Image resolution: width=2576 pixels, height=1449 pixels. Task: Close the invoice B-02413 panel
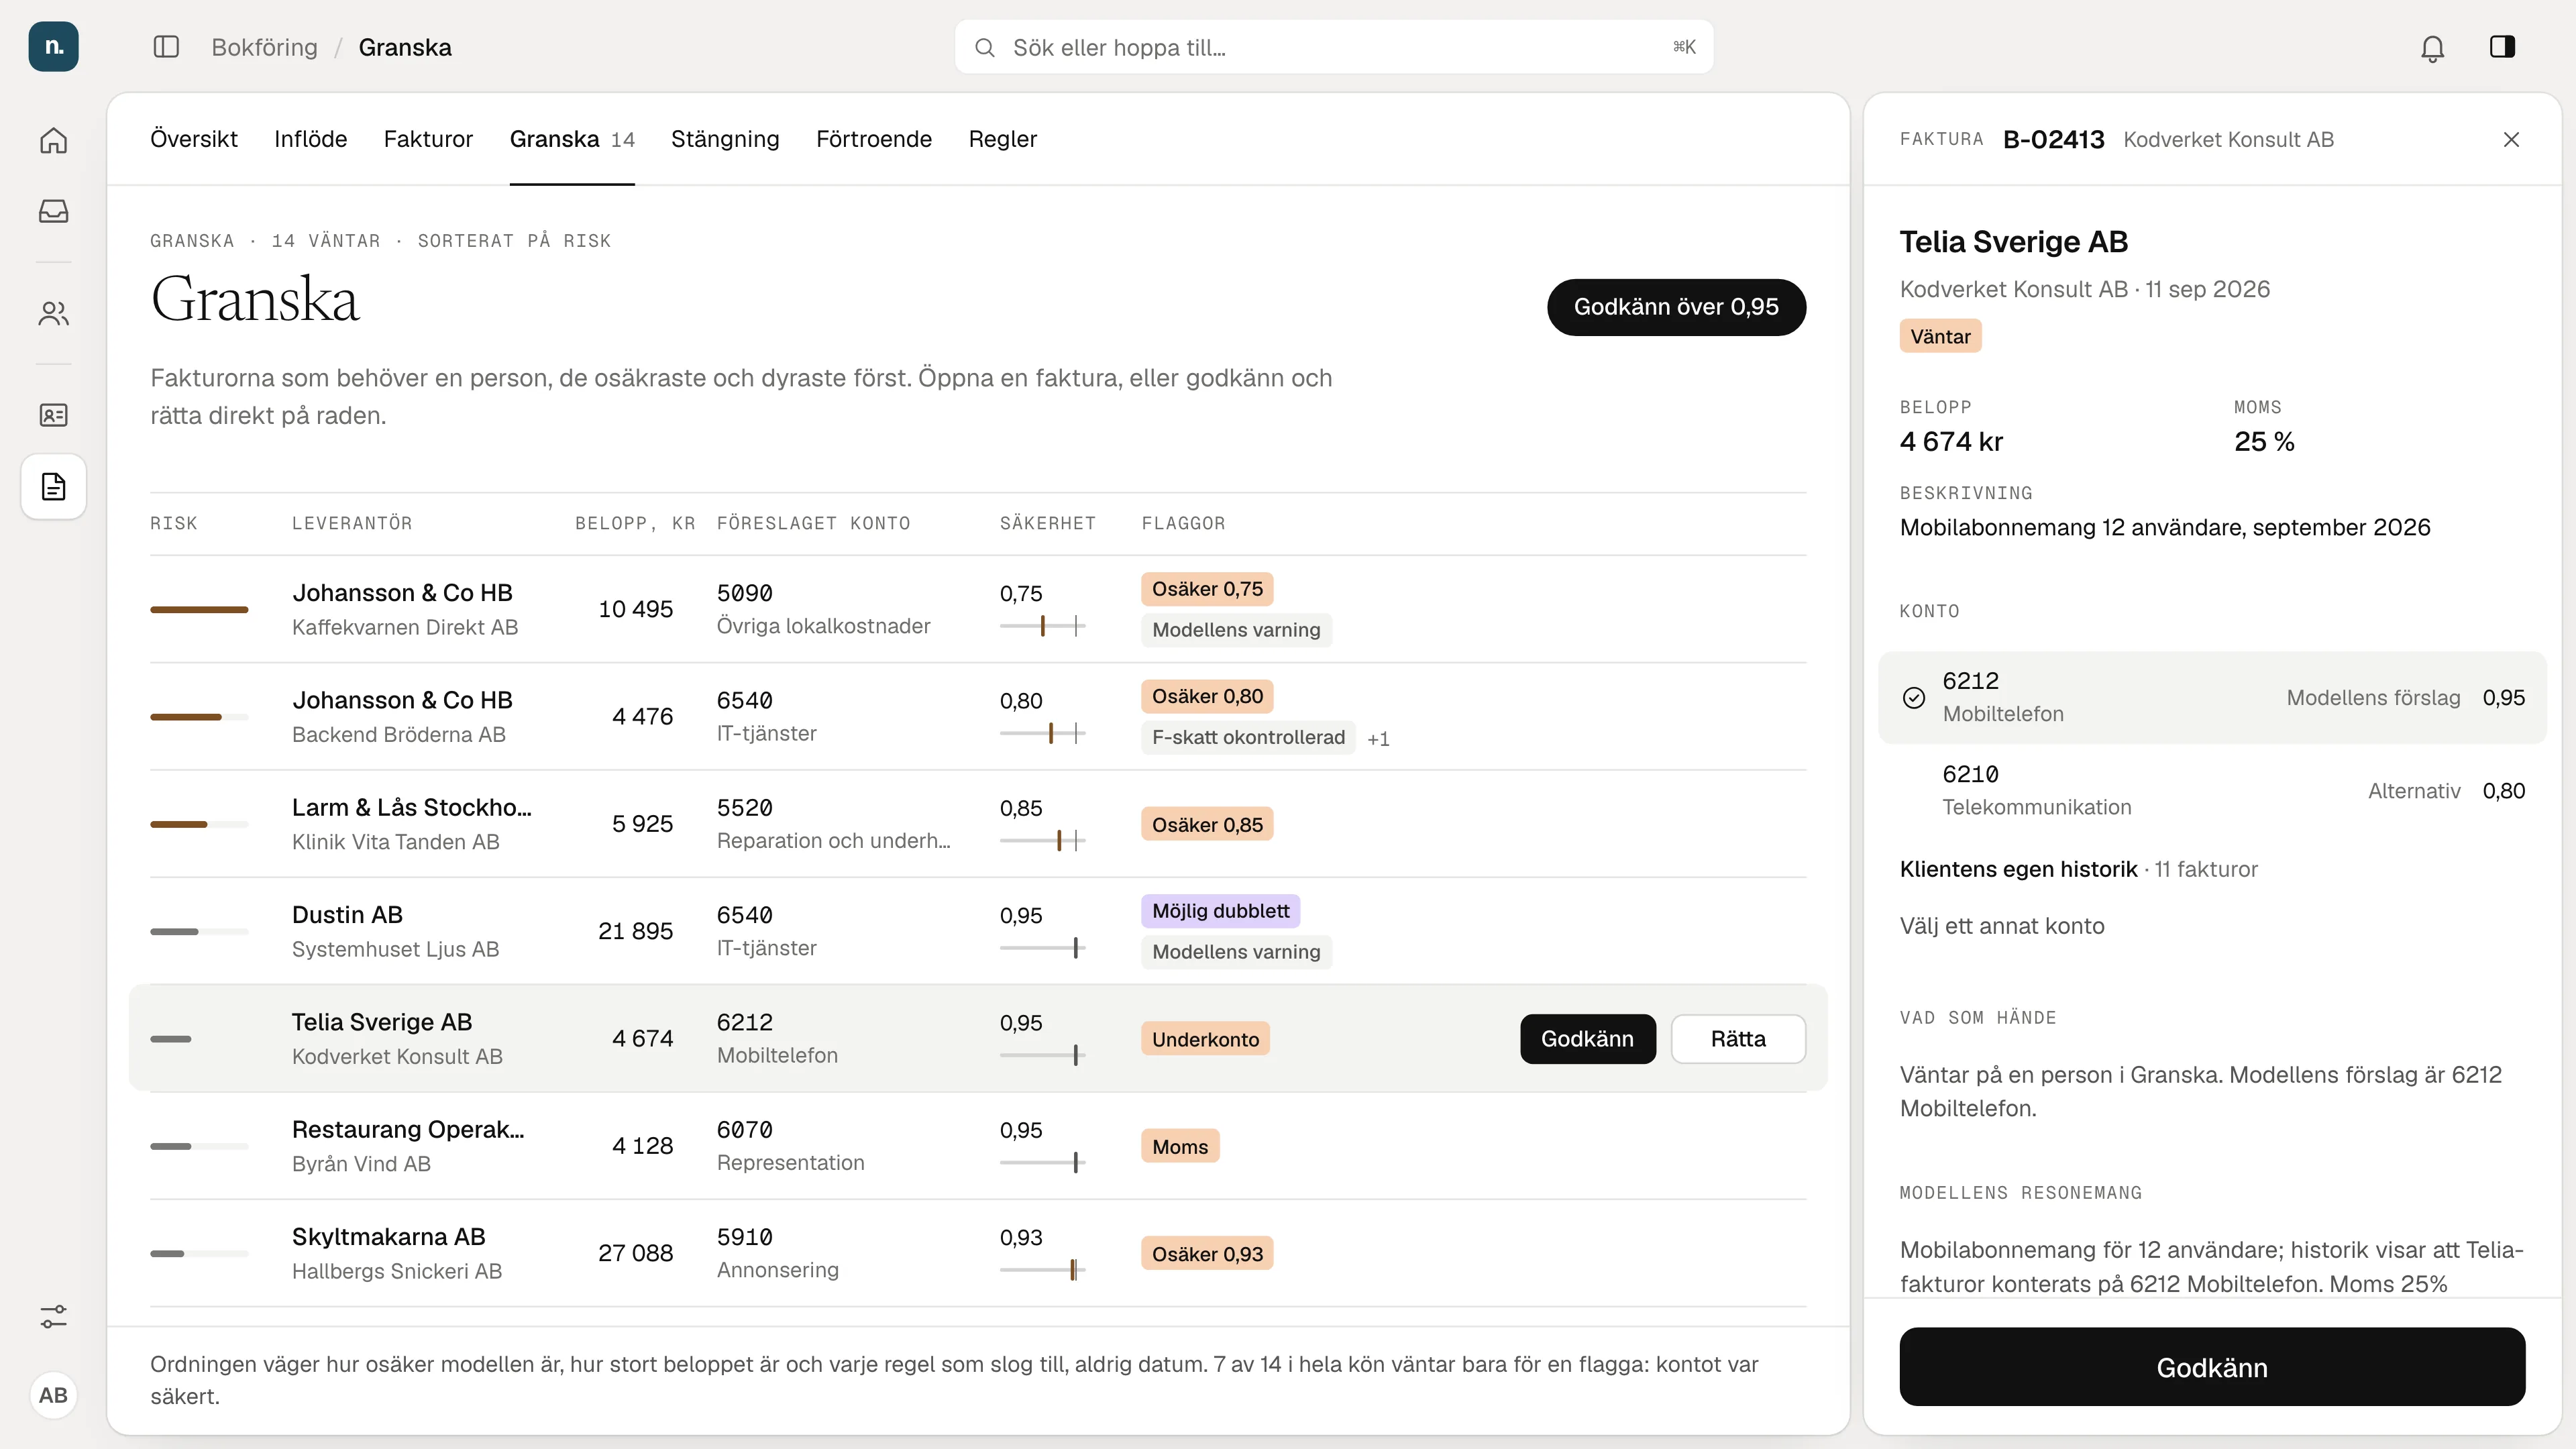2511,140
